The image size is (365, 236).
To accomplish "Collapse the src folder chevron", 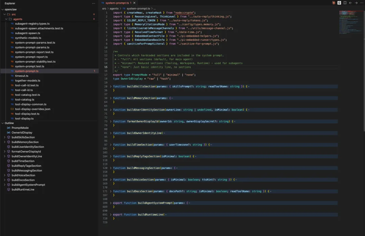I will 4,14.
